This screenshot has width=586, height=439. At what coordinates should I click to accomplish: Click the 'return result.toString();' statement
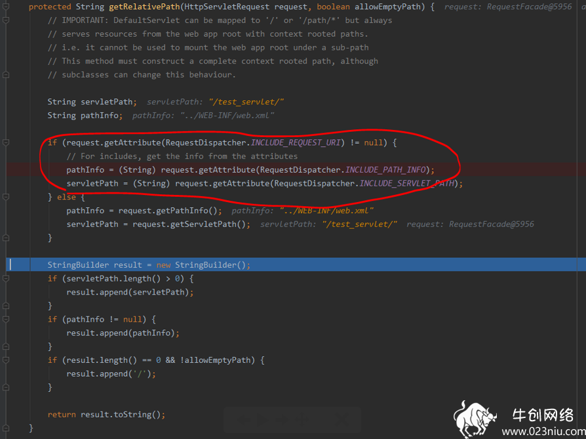click(x=106, y=414)
